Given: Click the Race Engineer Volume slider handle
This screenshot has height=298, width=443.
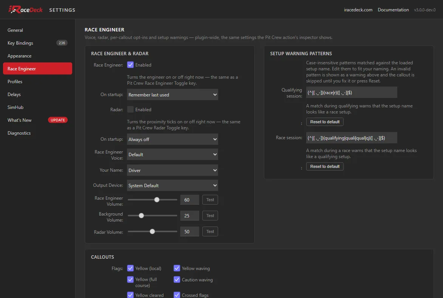Looking at the screenshot, I should (x=157, y=200).
